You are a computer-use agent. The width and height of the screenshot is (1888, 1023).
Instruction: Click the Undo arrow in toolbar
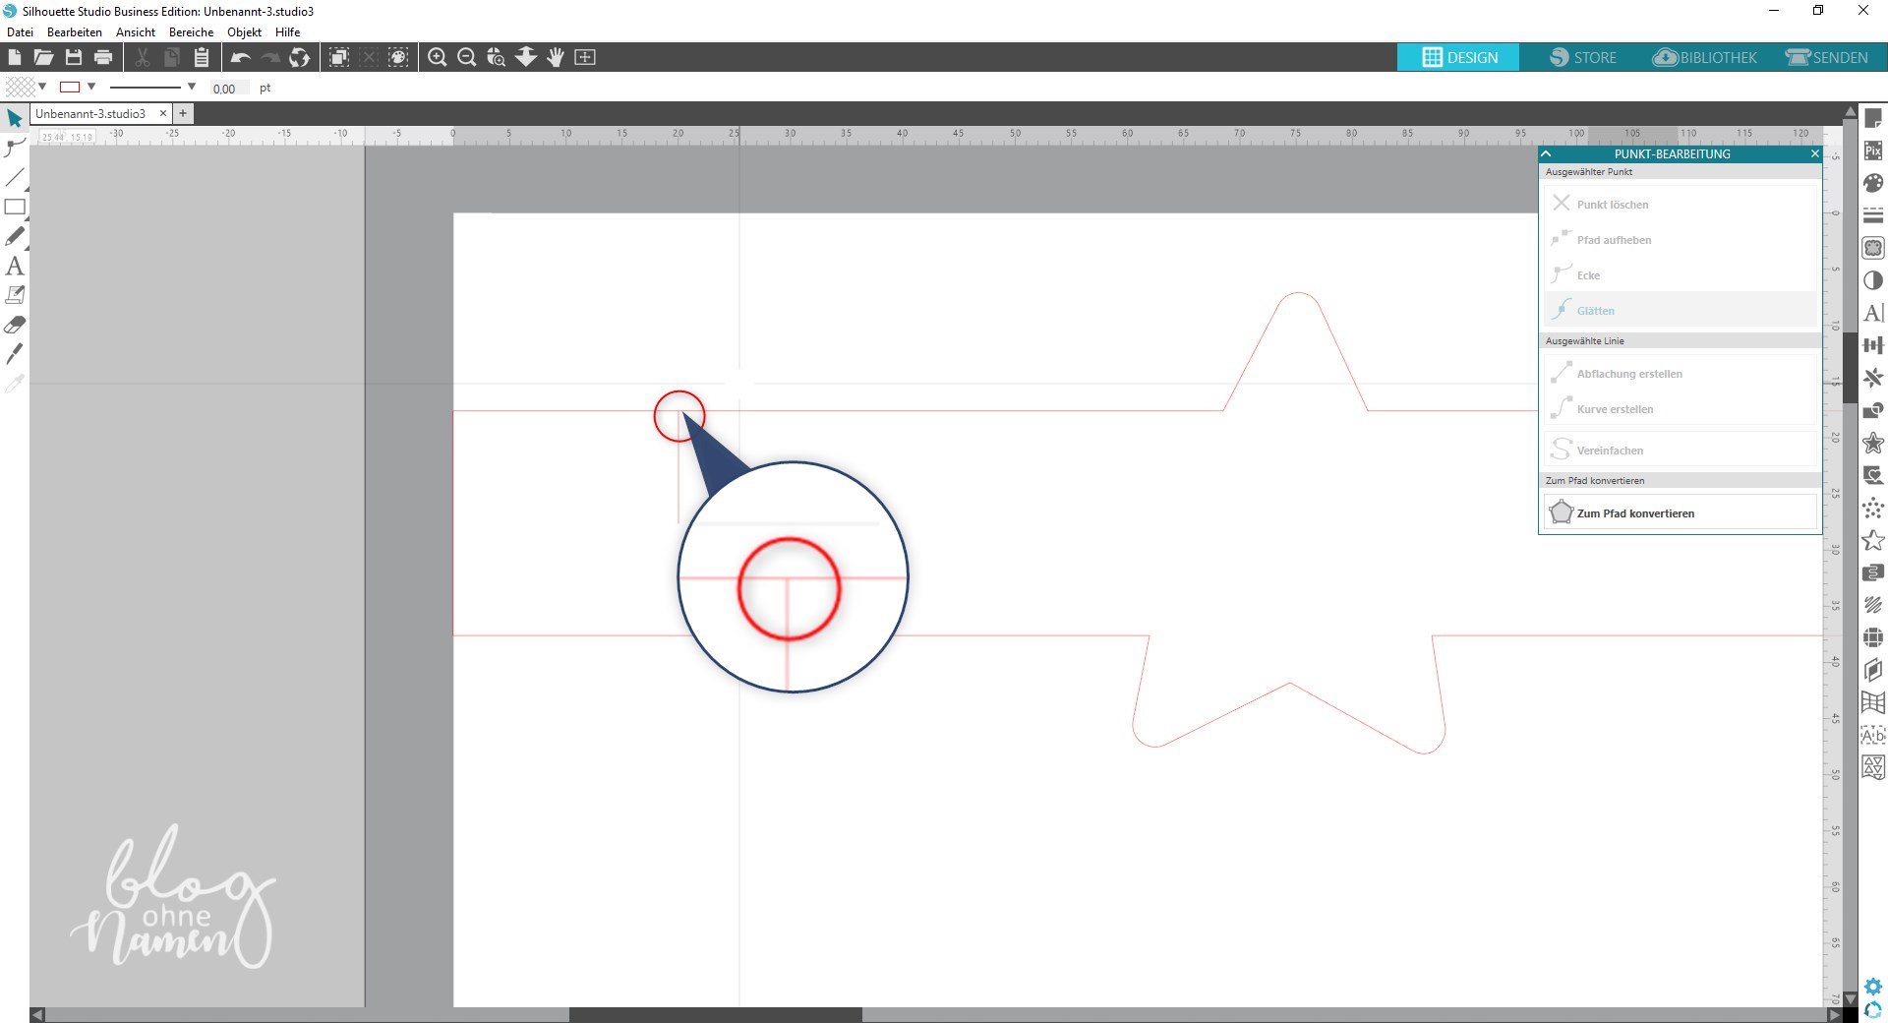tap(241, 58)
